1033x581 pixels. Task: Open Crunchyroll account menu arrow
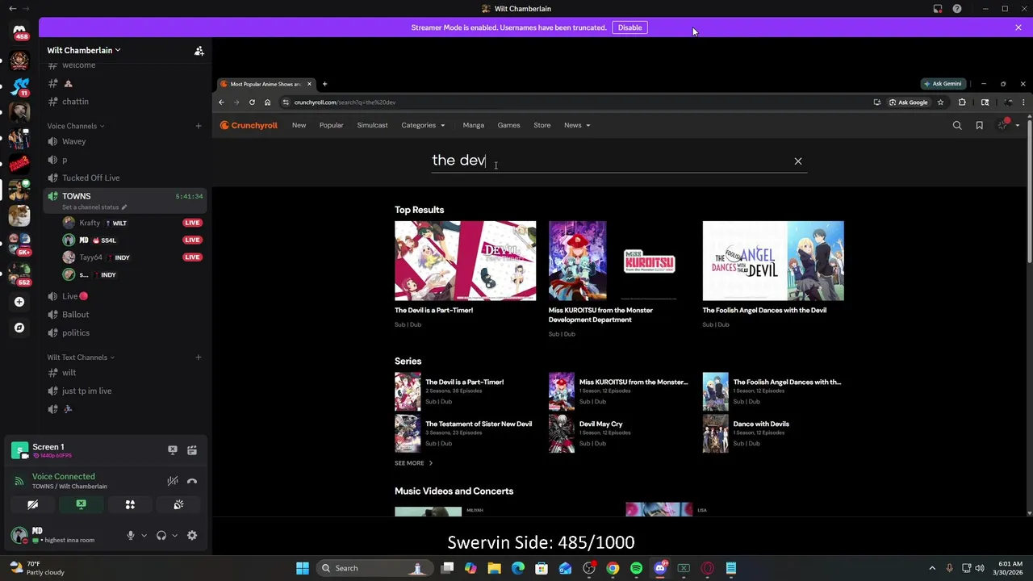click(1017, 125)
